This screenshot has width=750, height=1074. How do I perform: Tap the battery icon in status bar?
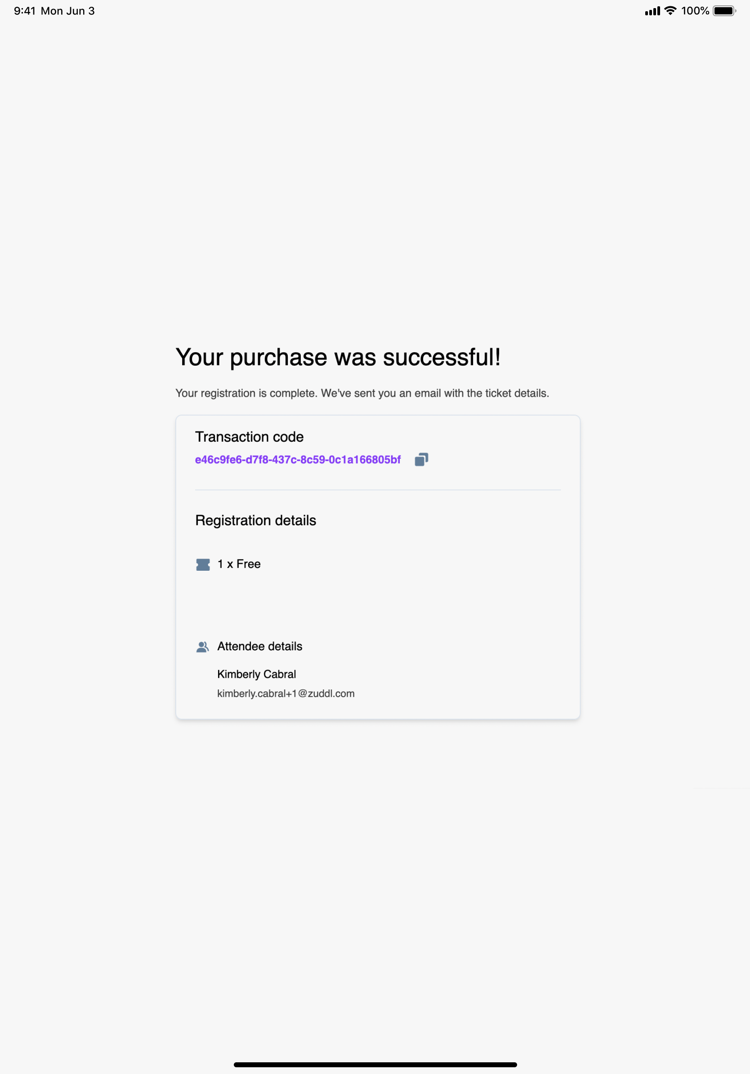coord(724,11)
